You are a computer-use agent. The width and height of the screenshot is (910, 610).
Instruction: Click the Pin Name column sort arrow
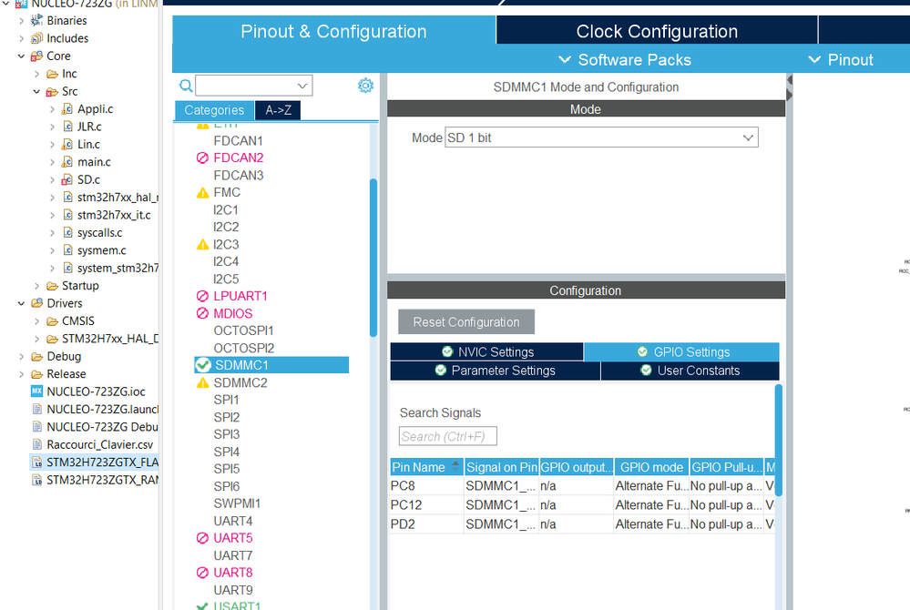click(455, 465)
